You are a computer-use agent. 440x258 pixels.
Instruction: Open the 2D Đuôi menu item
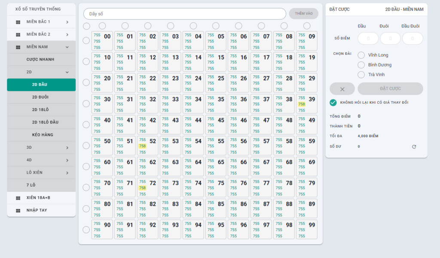[41, 97]
